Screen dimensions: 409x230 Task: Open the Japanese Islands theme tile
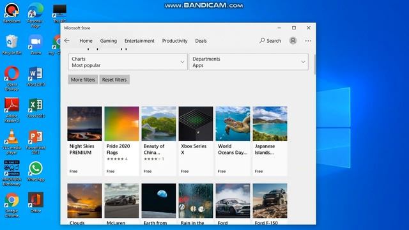(x=270, y=141)
